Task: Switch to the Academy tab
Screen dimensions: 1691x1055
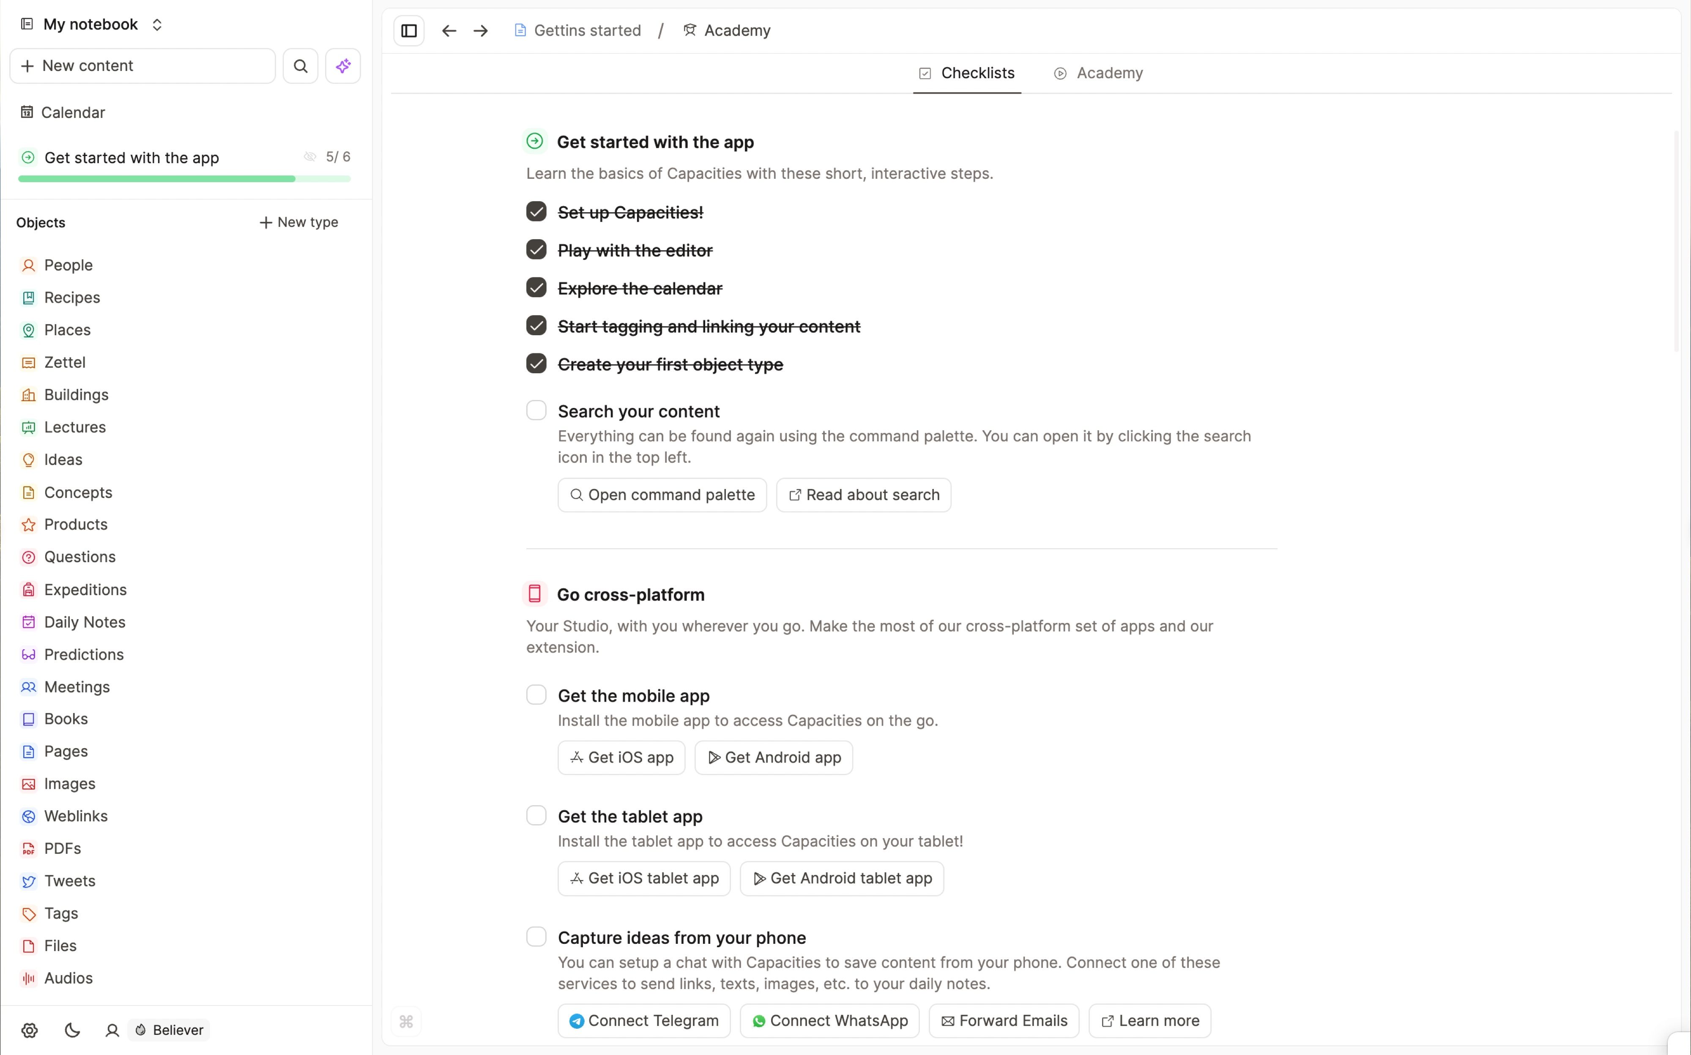Action: click(1098, 73)
